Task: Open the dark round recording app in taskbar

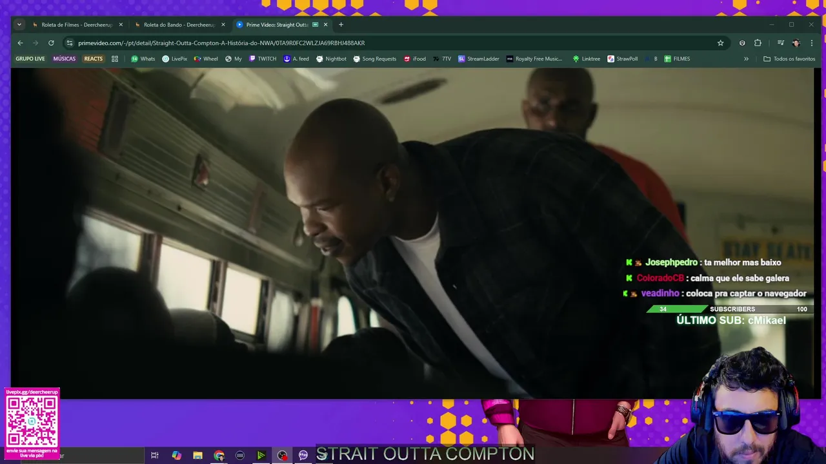Action: (x=282, y=455)
